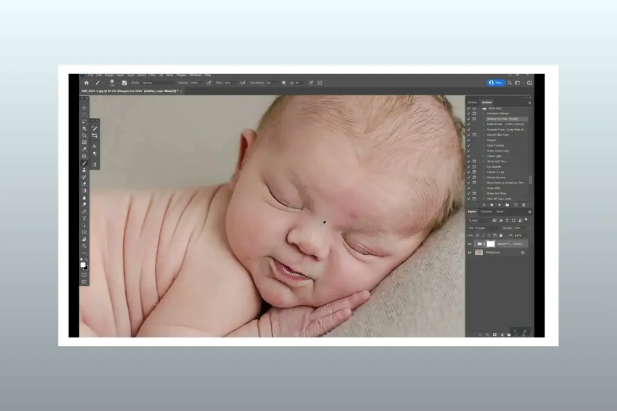The height and width of the screenshot is (411, 617).
Task: Click Create new action icon in Actions panel
Action: 516,205
